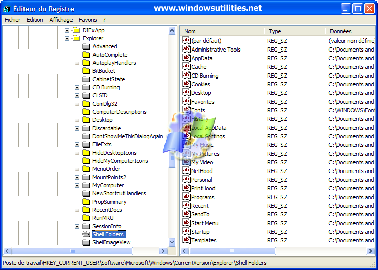Click the string icon of Templates
Screen dimensions: 378x270
(186, 240)
